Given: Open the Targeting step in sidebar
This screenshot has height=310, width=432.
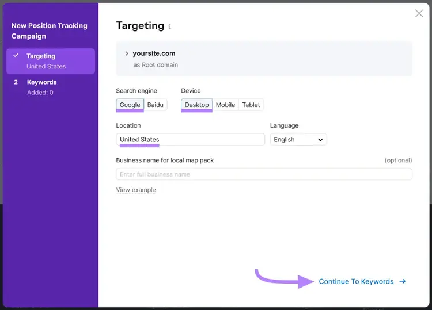Looking at the screenshot, I should (x=51, y=61).
